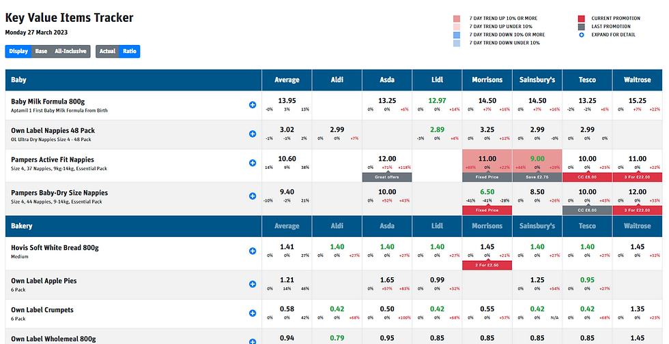Viewport: 669px width, 344px height.
Task: Click the Baby section Asda column header
Action: tap(387, 80)
